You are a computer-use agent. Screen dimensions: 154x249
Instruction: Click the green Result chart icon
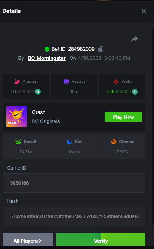point(18,142)
